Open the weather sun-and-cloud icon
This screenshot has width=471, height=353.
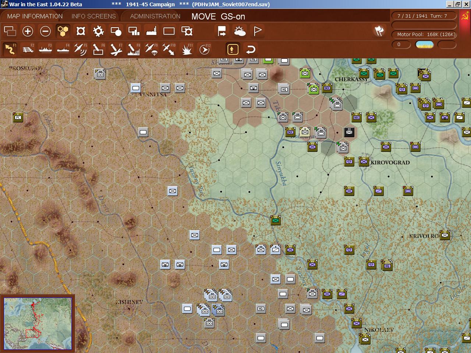(240, 31)
